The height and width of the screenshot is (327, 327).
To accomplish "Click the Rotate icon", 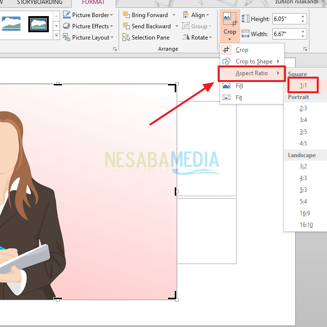I will pos(186,37).
